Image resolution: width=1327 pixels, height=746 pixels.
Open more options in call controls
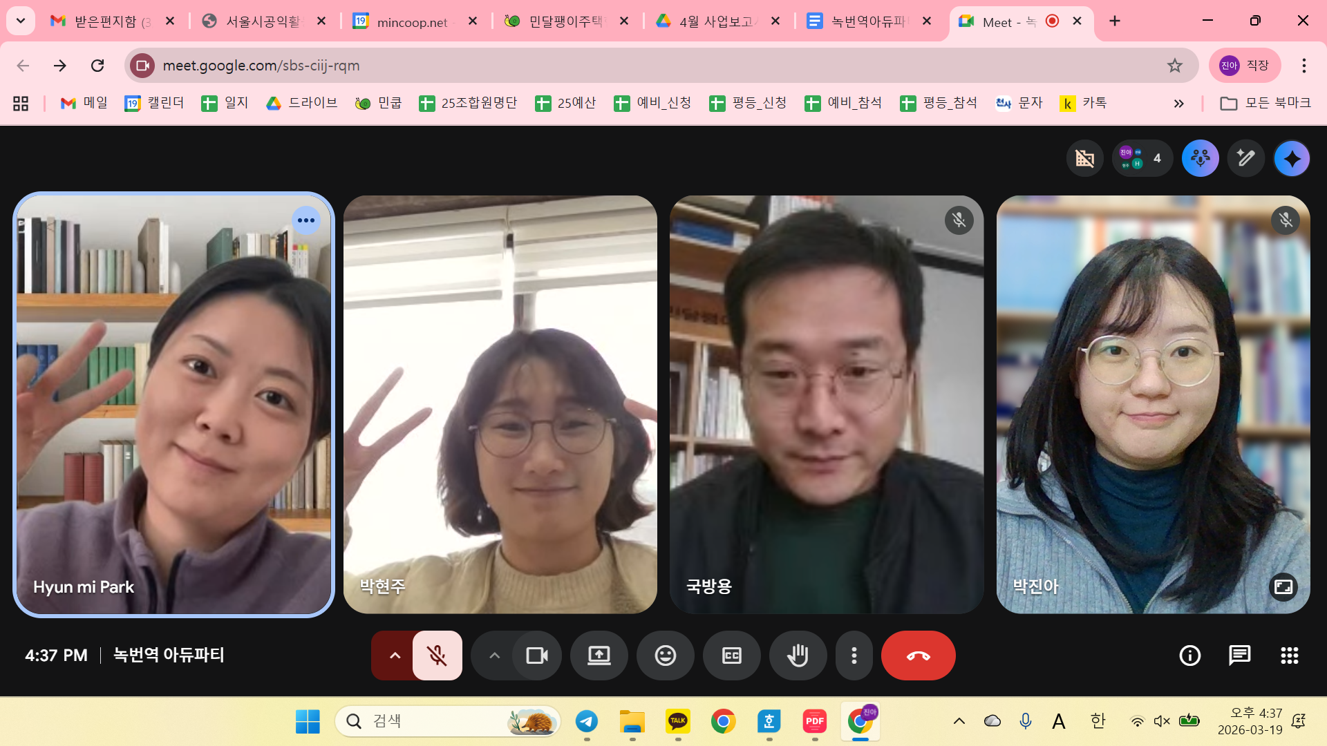854,656
